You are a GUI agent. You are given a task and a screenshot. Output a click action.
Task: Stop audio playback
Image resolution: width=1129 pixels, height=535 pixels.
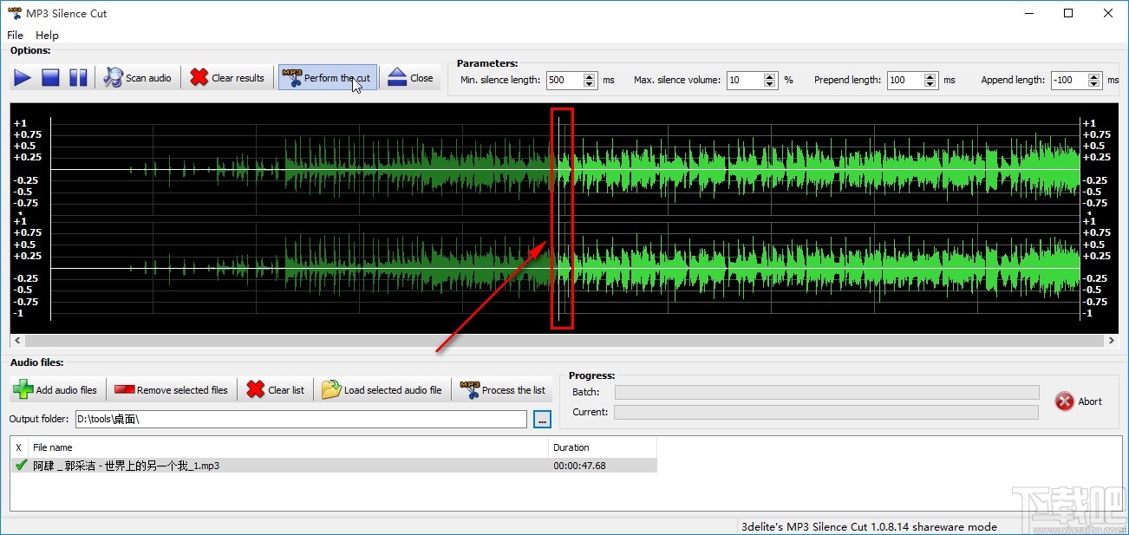coord(50,78)
